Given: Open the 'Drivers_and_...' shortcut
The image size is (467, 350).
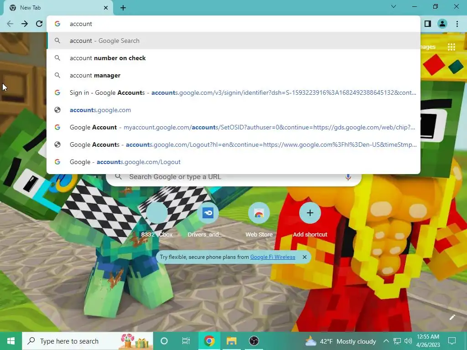Looking at the screenshot, I should pos(208,220).
